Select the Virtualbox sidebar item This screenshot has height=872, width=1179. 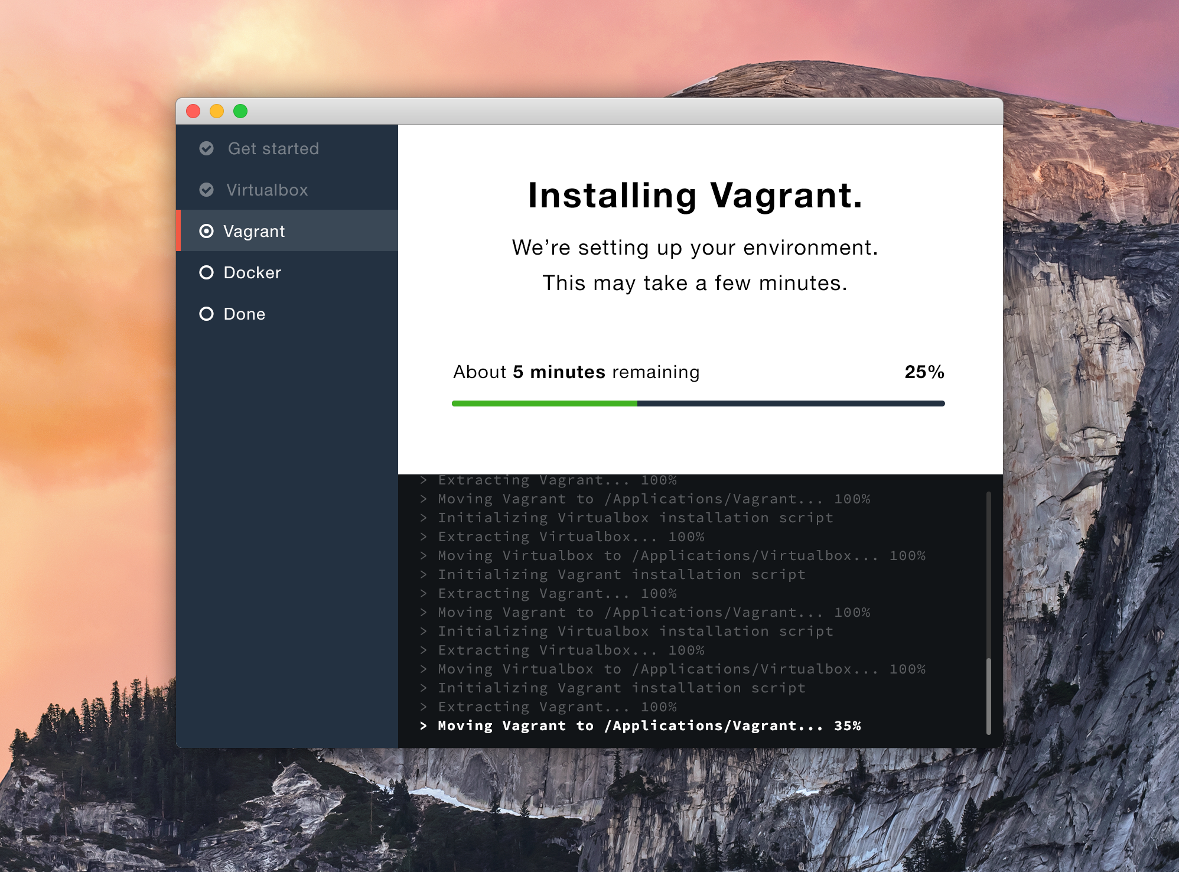[267, 190]
